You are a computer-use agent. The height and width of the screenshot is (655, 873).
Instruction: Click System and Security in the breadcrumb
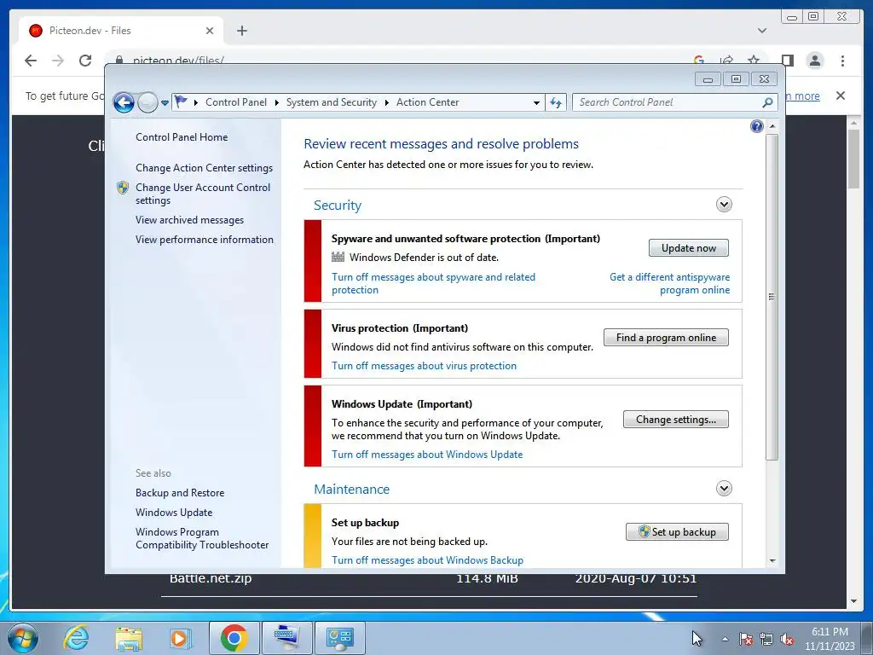coord(332,102)
